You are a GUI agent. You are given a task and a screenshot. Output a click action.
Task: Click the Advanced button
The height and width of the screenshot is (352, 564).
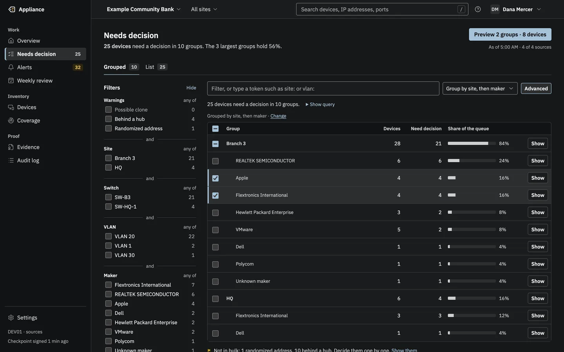coord(536,88)
